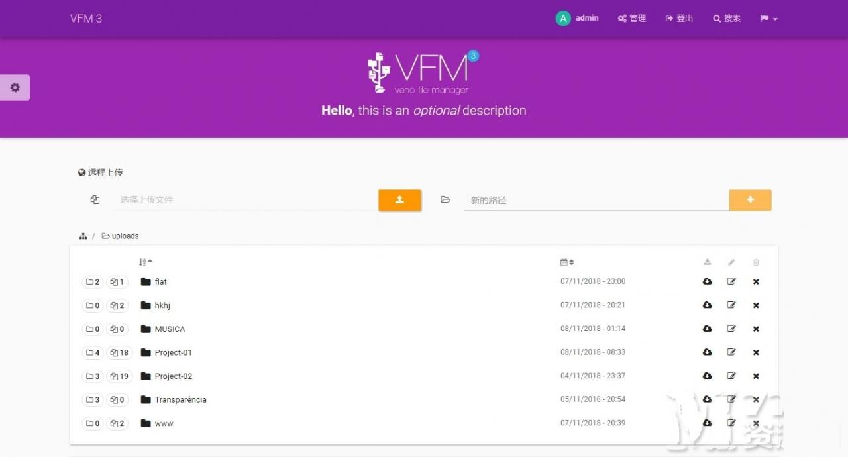Open the 搜索 search

[727, 19]
